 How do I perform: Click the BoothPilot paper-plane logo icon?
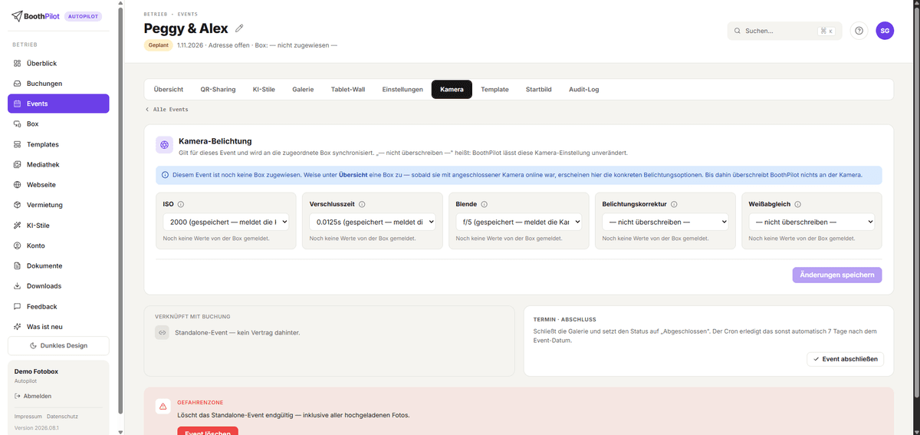[x=17, y=16]
